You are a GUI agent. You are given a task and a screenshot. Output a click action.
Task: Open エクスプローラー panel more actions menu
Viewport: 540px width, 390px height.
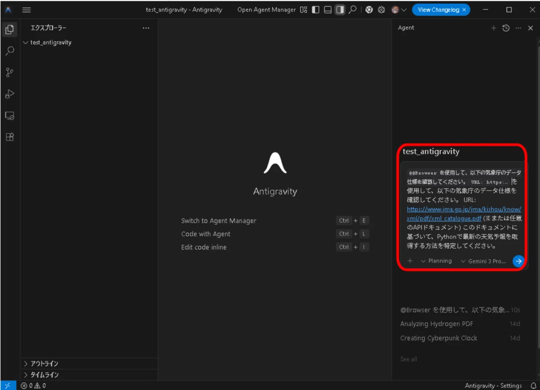[146, 28]
